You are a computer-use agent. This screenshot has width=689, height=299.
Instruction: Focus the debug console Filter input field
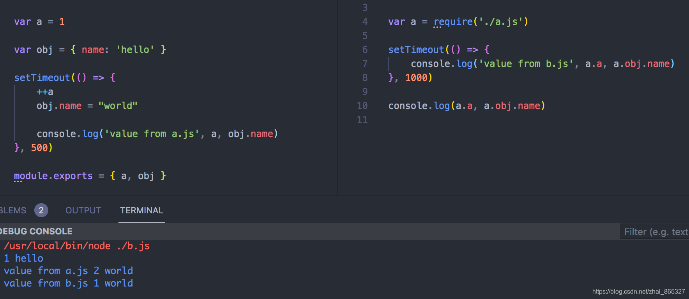655,232
